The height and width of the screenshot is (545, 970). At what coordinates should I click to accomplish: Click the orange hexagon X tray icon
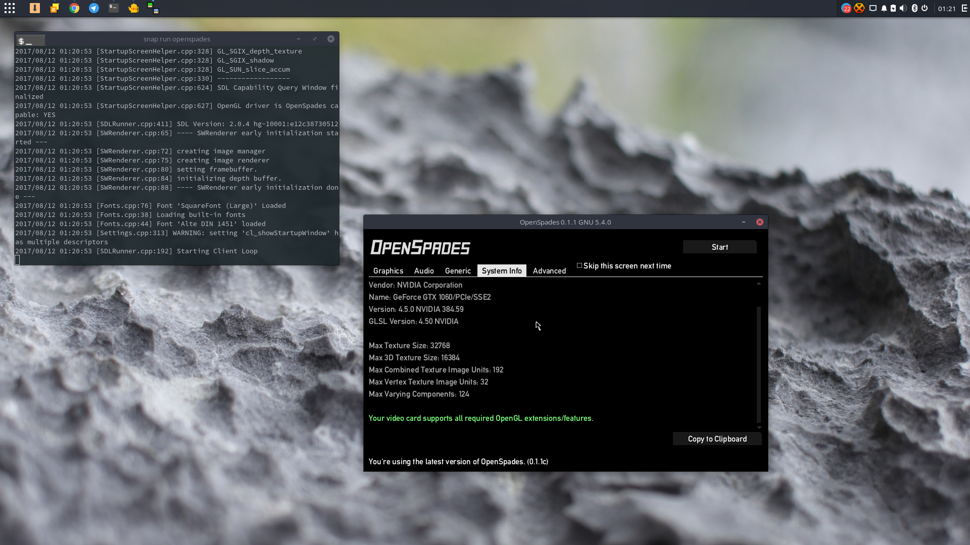pyautogui.click(x=859, y=8)
